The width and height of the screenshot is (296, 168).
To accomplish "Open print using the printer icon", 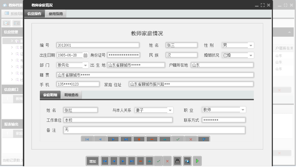I will coord(177,161).
